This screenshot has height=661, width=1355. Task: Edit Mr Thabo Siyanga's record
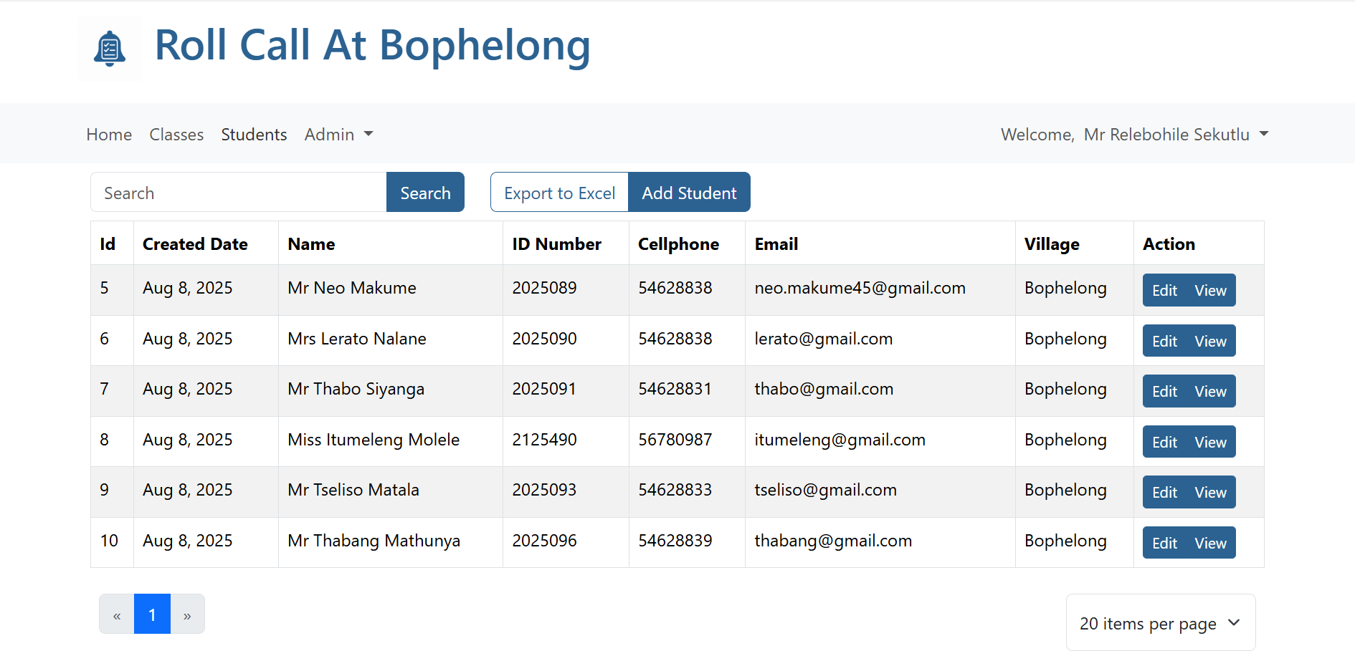(1164, 392)
